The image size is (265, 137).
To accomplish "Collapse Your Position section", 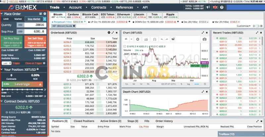I will click(2, 69).
